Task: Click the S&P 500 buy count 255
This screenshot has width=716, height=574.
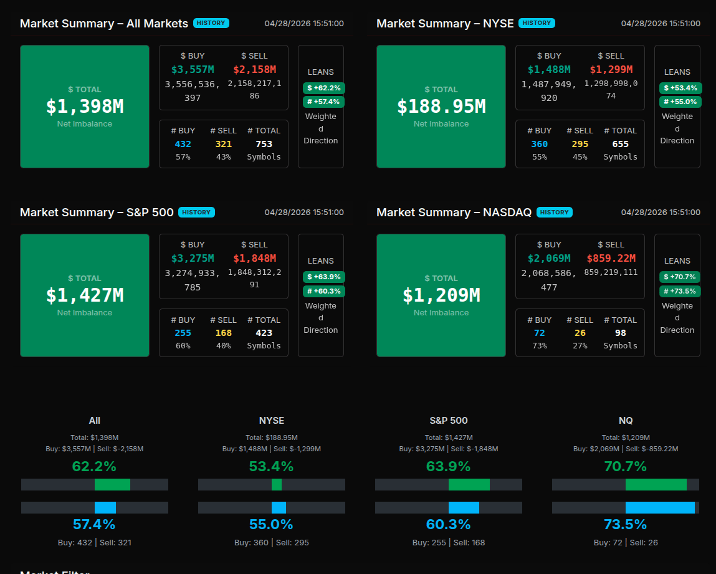Action: (183, 333)
